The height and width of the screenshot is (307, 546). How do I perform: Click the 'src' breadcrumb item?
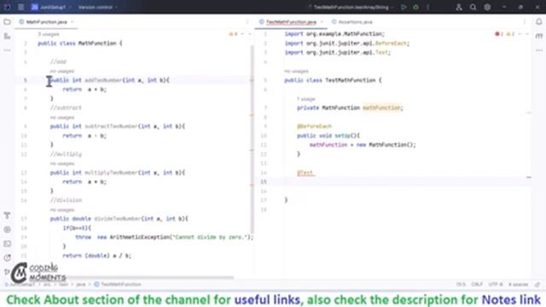pos(47,284)
